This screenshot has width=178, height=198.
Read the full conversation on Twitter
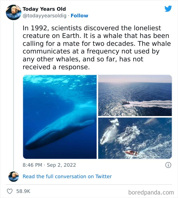point(67,176)
